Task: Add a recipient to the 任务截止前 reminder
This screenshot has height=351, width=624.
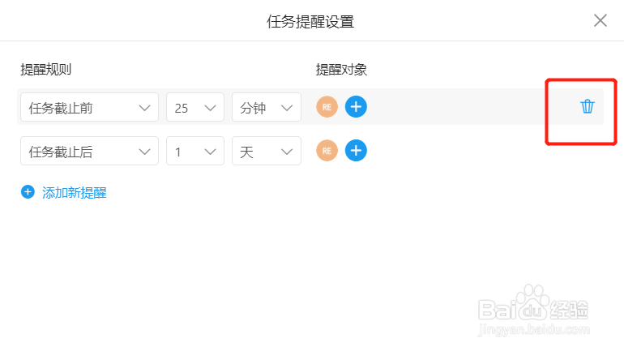Action: pos(356,107)
